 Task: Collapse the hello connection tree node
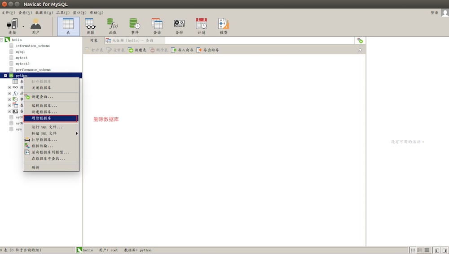pyautogui.click(x=2, y=40)
